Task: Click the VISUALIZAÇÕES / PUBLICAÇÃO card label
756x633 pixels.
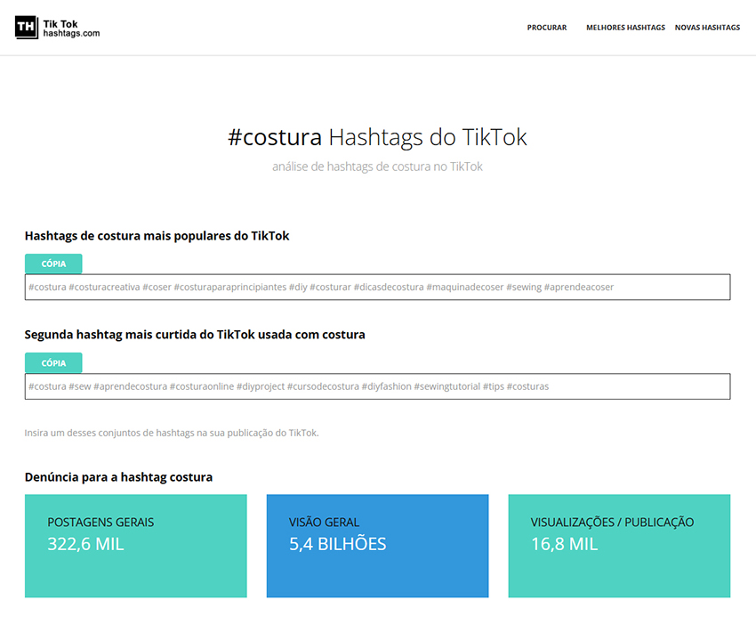Action: [x=612, y=523]
